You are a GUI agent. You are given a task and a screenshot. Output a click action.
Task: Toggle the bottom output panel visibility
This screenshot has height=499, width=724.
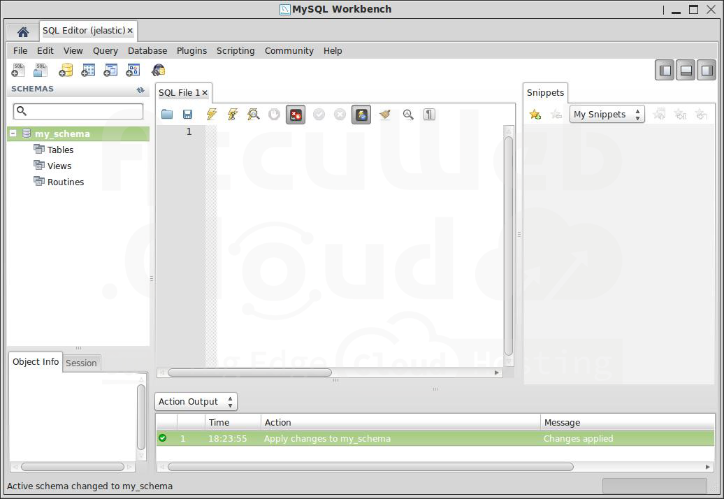[686, 70]
